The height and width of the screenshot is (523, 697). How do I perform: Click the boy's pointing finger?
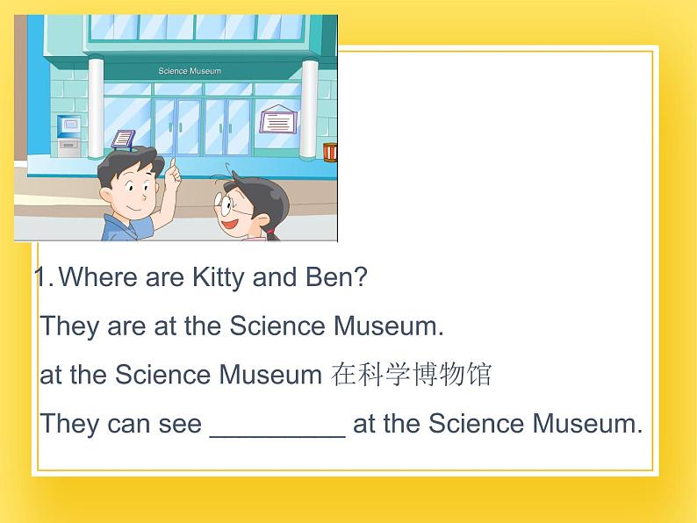pos(172,165)
